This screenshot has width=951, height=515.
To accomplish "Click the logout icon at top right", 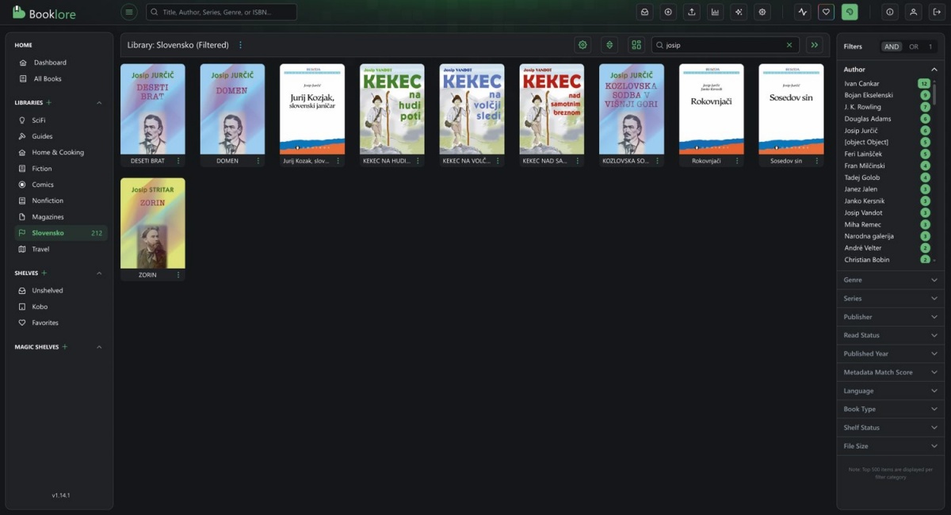I will point(937,12).
